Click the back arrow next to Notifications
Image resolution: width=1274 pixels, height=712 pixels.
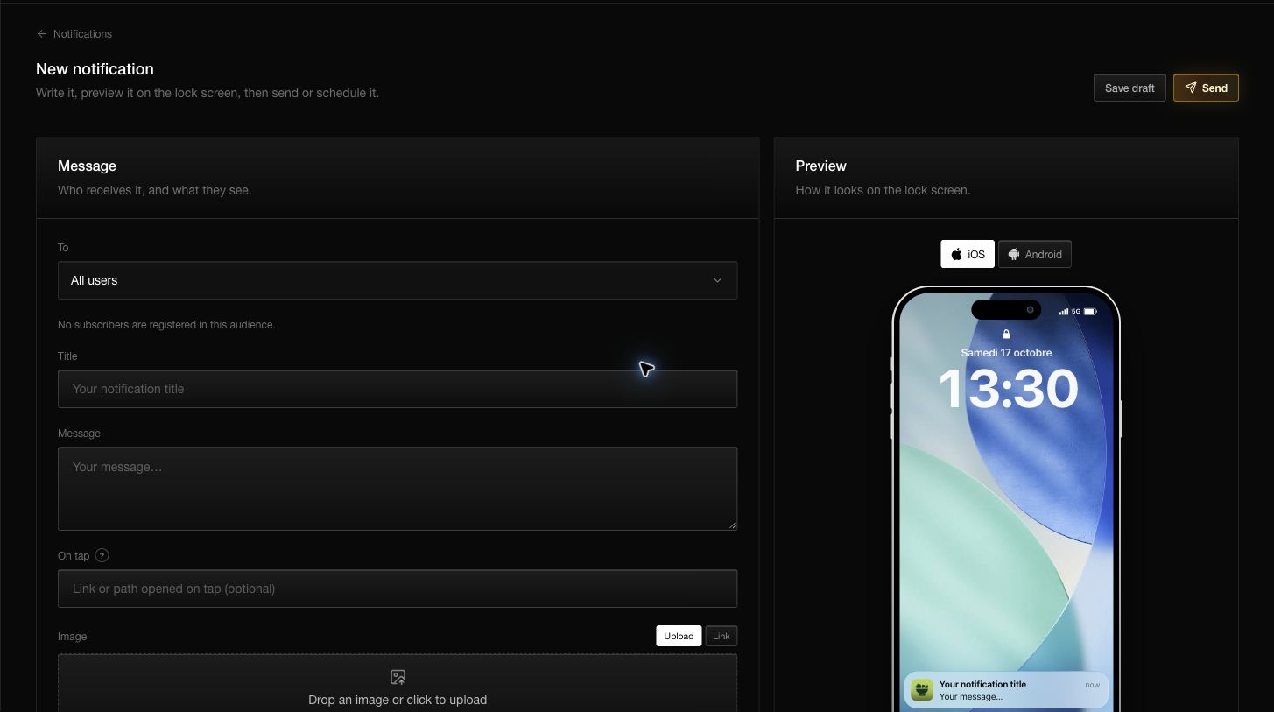[x=41, y=34]
